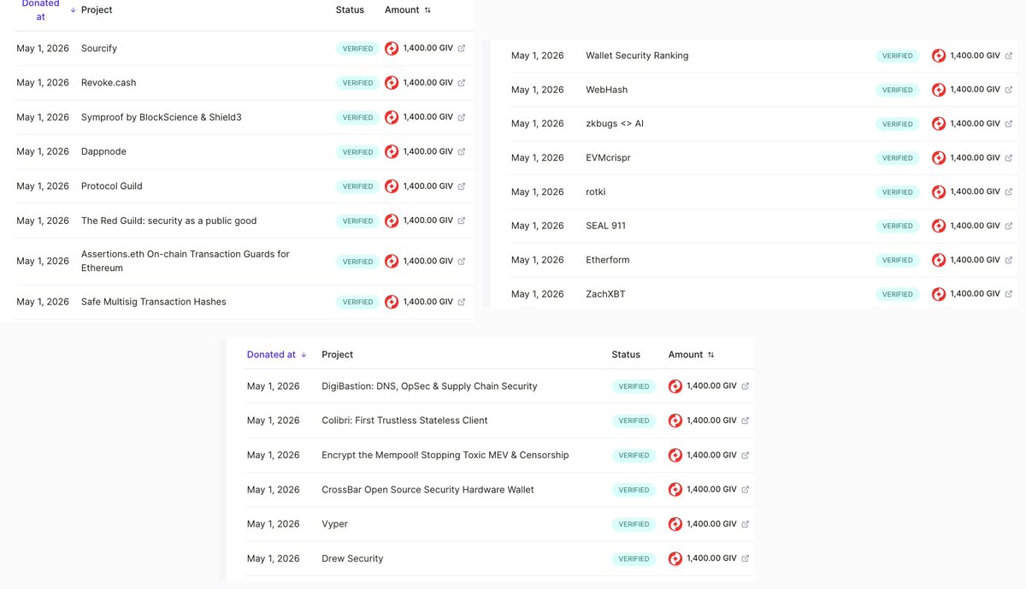
Task: Open the ZachXBT project
Action: click(x=605, y=294)
